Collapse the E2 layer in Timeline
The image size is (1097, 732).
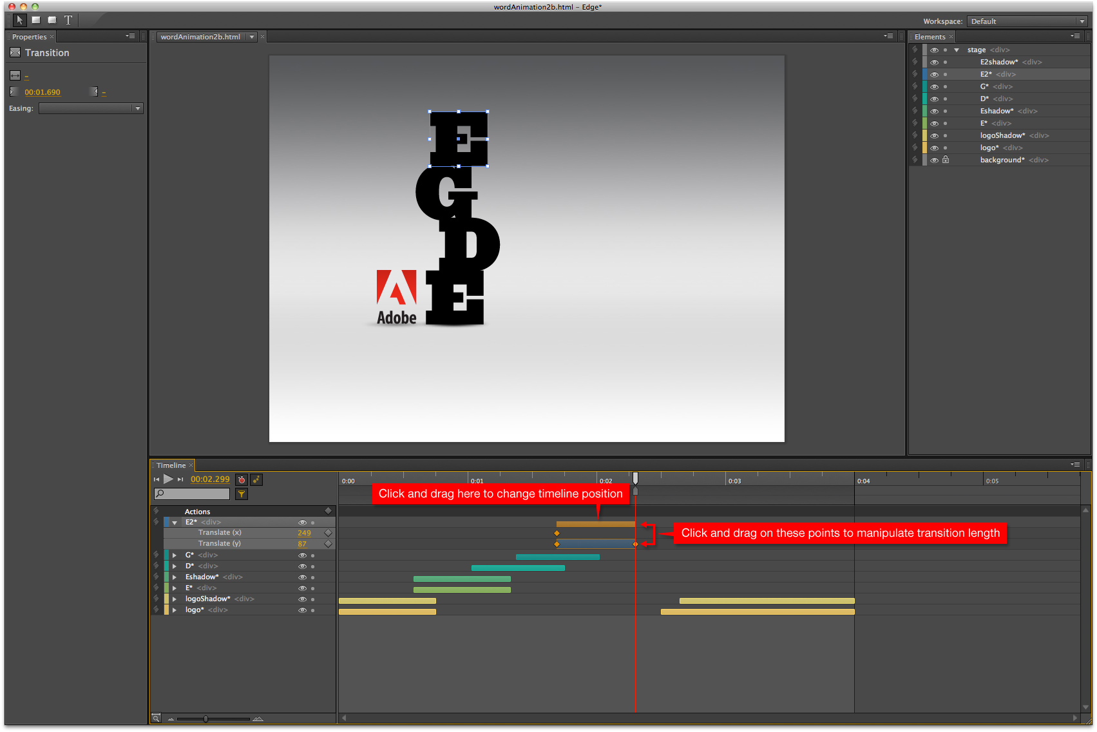click(175, 523)
